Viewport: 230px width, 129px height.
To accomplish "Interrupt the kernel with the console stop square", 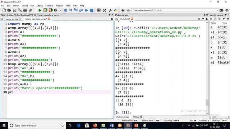I will click(x=199, y=19).
